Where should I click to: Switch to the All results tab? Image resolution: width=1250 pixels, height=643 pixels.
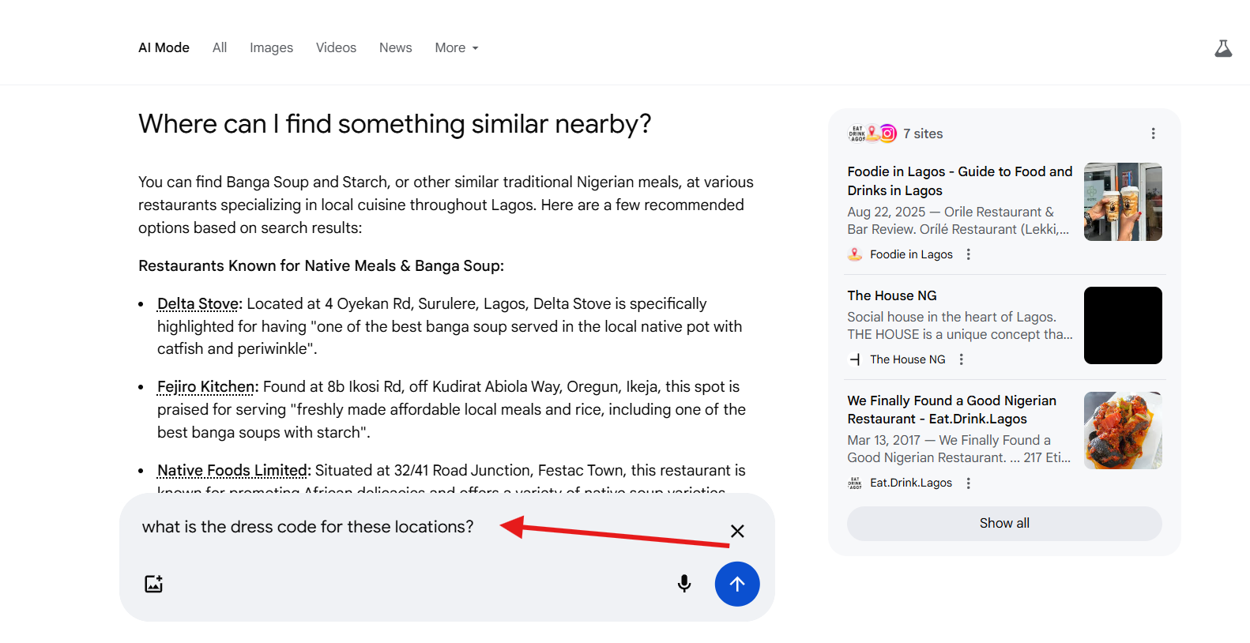(220, 47)
